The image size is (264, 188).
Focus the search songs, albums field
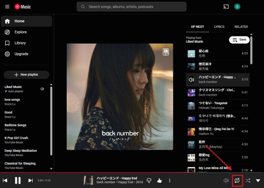point(132,7)
